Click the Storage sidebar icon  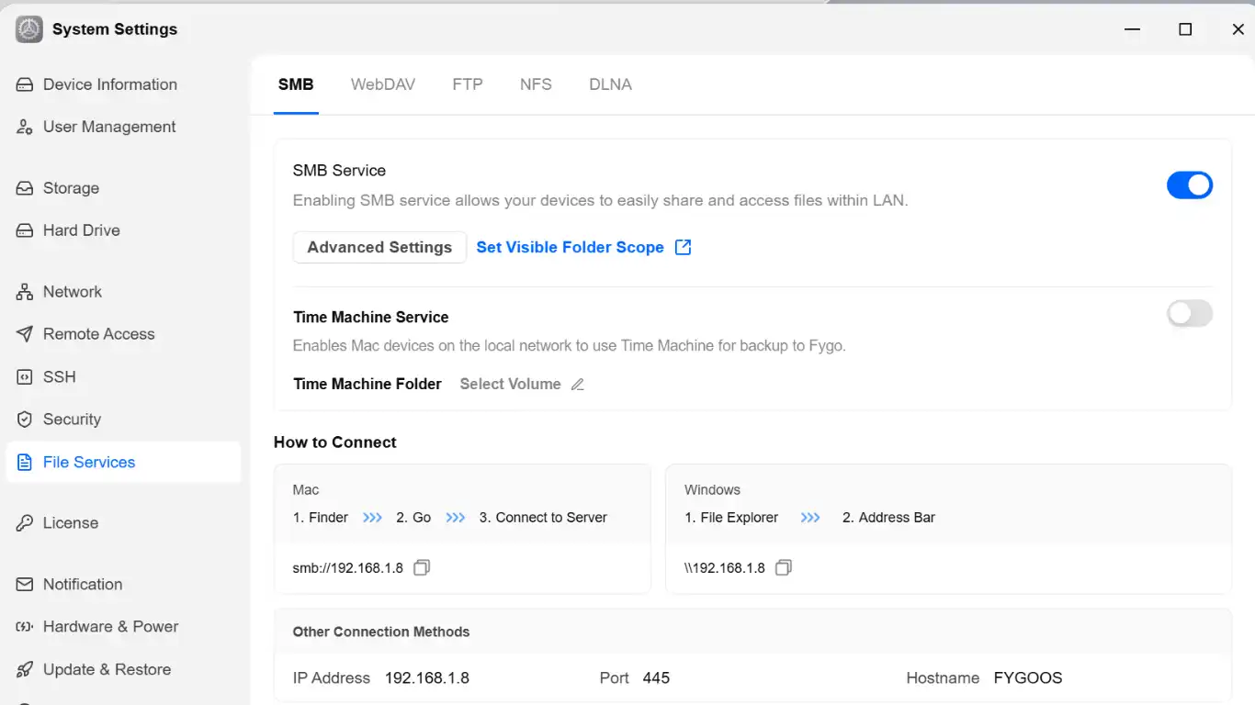25,188
